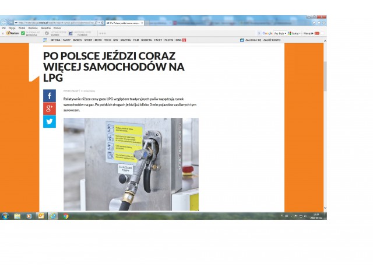Launch Chrome from the taskbar
This screenshot has width=373, height=280.
[65, 216]
